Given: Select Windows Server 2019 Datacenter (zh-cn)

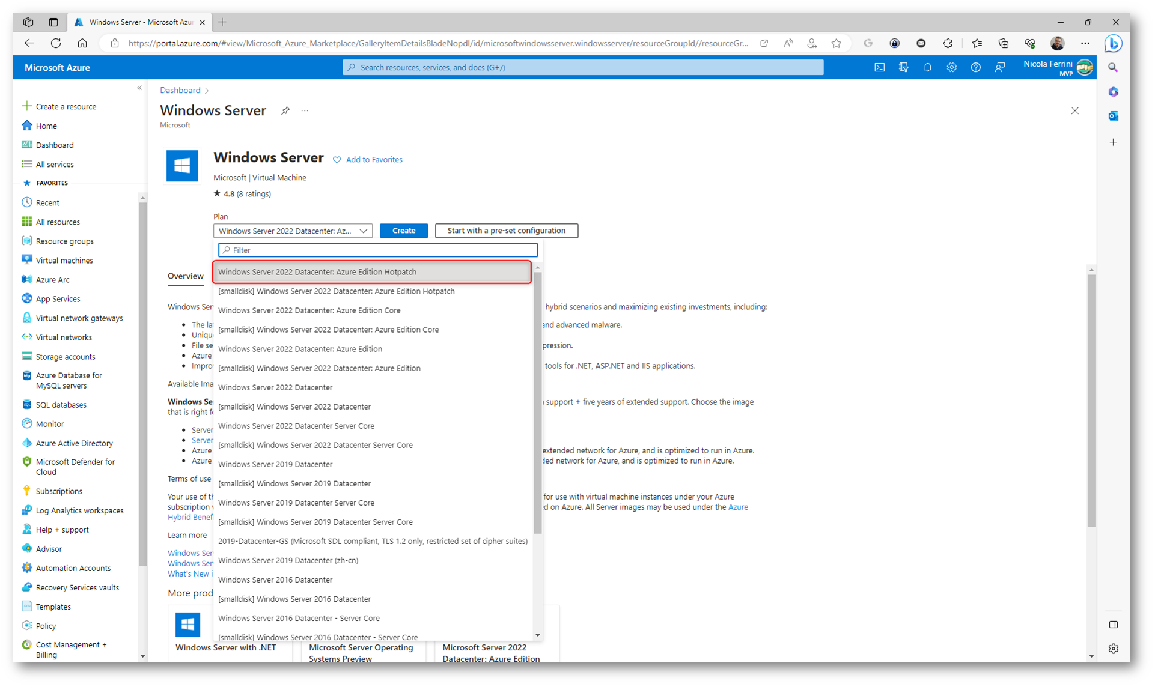Looking at the screenshot, I should 372,560.
